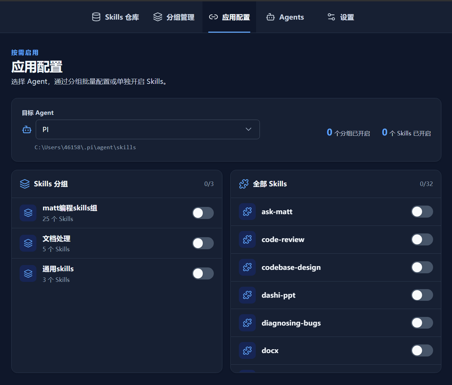The height and width of the screenshot is (385, 452).
Task: Open the 目标 Agent dropdown showing PI
Action: pos(147,130)
